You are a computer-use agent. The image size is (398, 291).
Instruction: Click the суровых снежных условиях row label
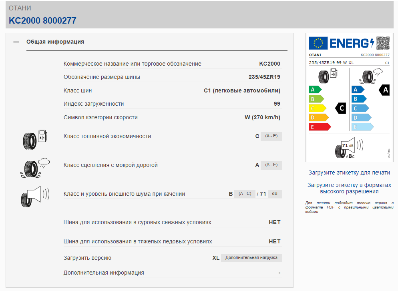(137, 222)
